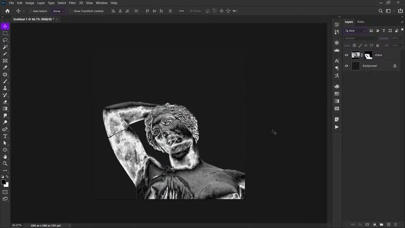Select the Move tool in the toolbar
This screenshot has height=228, width=405.
pos(5,27)
